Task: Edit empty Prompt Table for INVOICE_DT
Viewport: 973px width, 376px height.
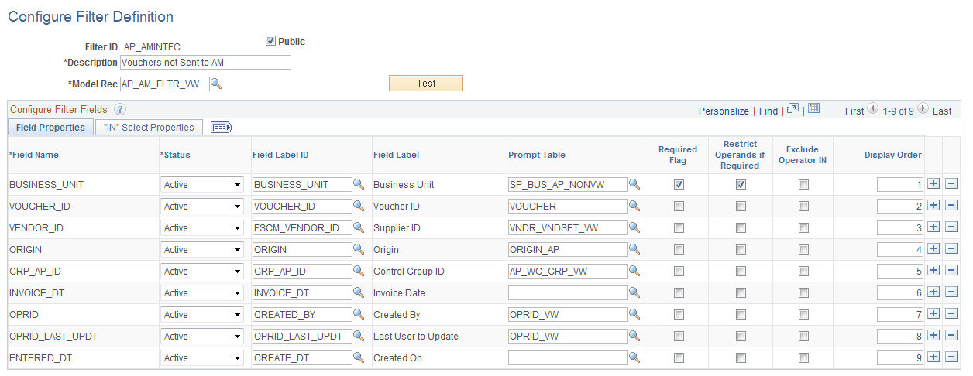Action: 568,293
